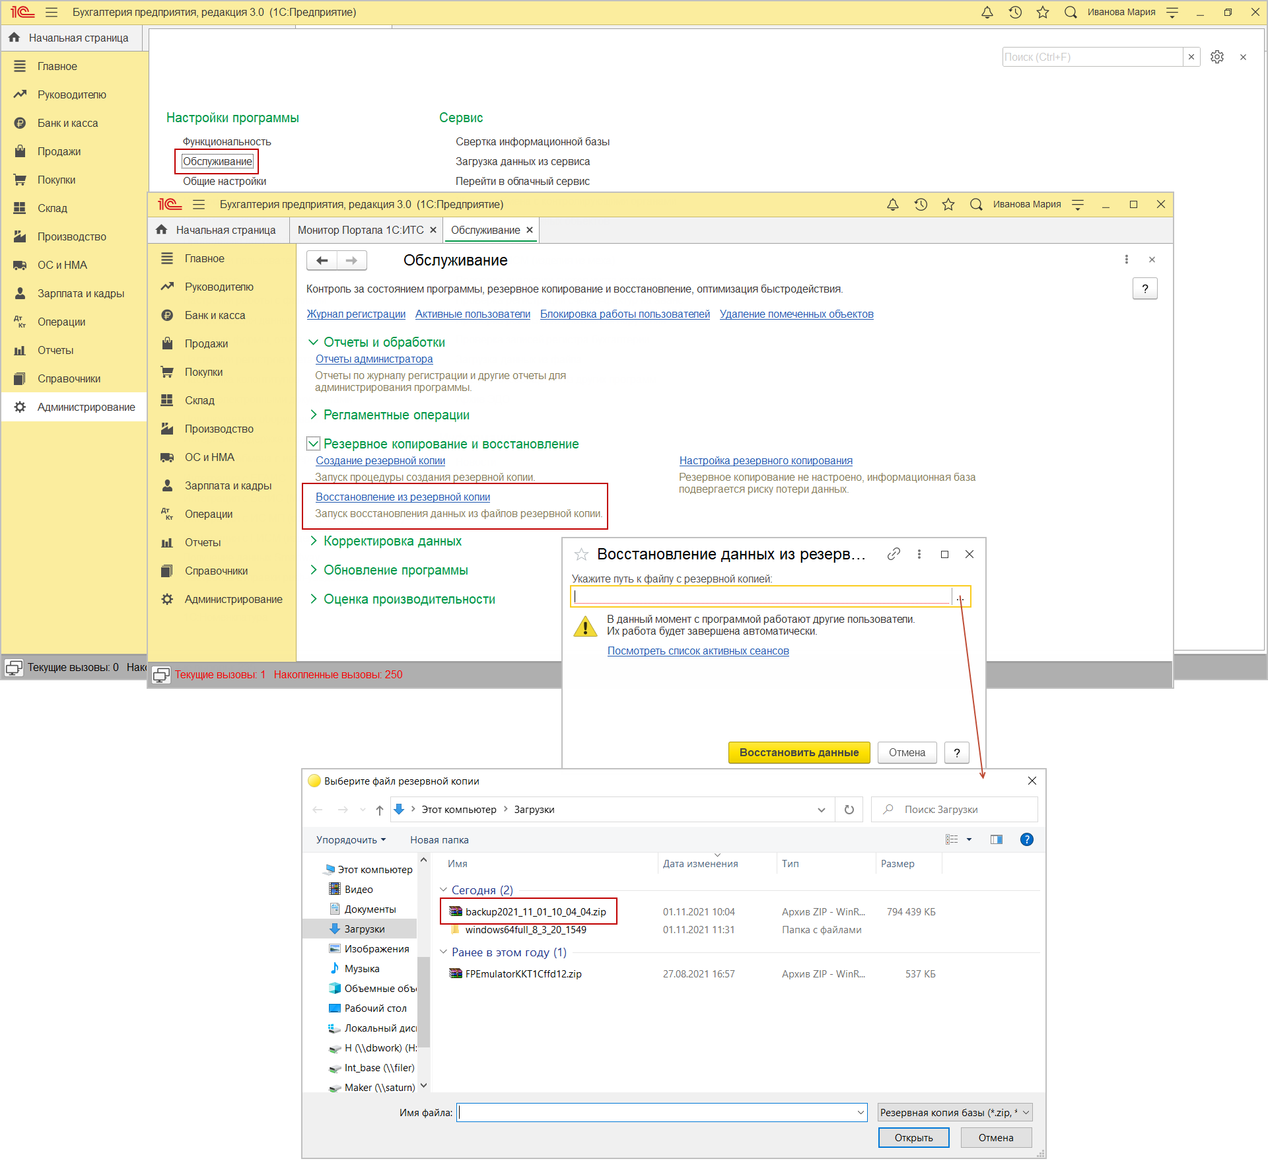1268x1165 pixels.
Task: Click Обслуживание link under Настройки программы
Action: point(217,161)
